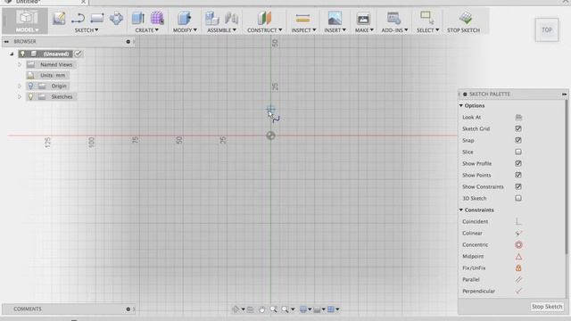
Task: Open the INSPECT menu
Action: [x=303, y=30]
